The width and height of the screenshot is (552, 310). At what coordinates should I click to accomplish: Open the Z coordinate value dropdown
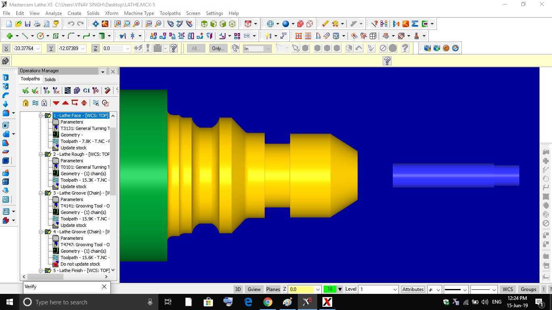(x=127, y=48)
